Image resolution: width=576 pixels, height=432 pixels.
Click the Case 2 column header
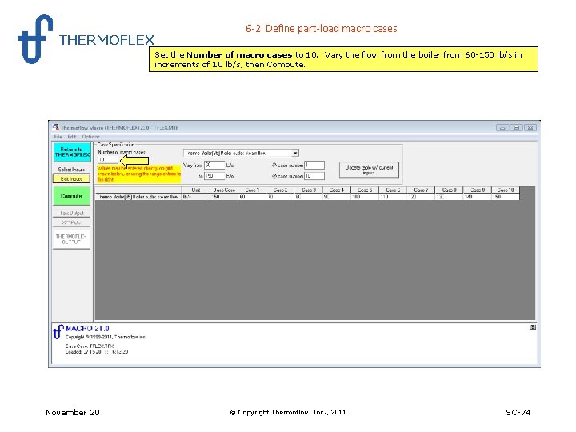(280, 190)
